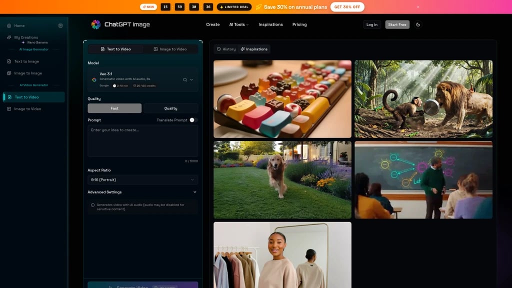Select Text to Image in sidebar
The height and width of the screenshot is (288, 512).
pos(34,61)
